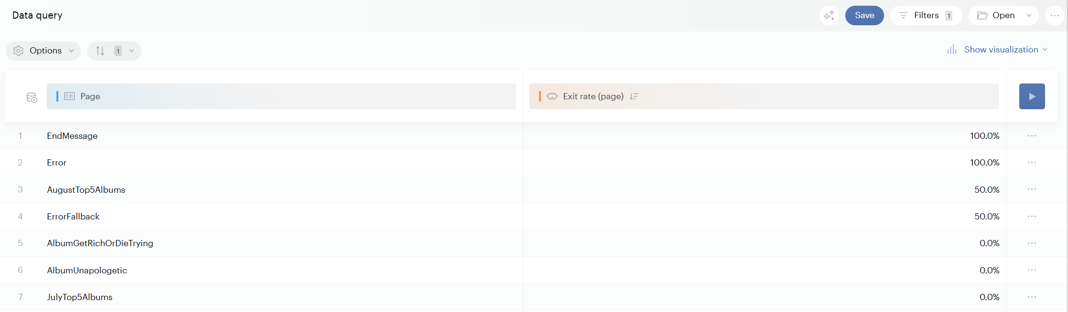Image resolution: width=1068 pixels, height=312 pixels.
Task: Click the AlbumGetRichOrDieTrying page name
Action: tap(100, 243)
